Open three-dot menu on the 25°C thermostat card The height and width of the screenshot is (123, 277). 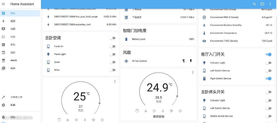click(115, 81)
